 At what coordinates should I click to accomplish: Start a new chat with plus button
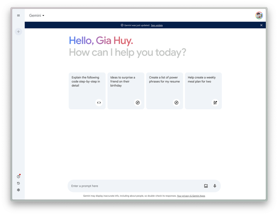(18, 32)
